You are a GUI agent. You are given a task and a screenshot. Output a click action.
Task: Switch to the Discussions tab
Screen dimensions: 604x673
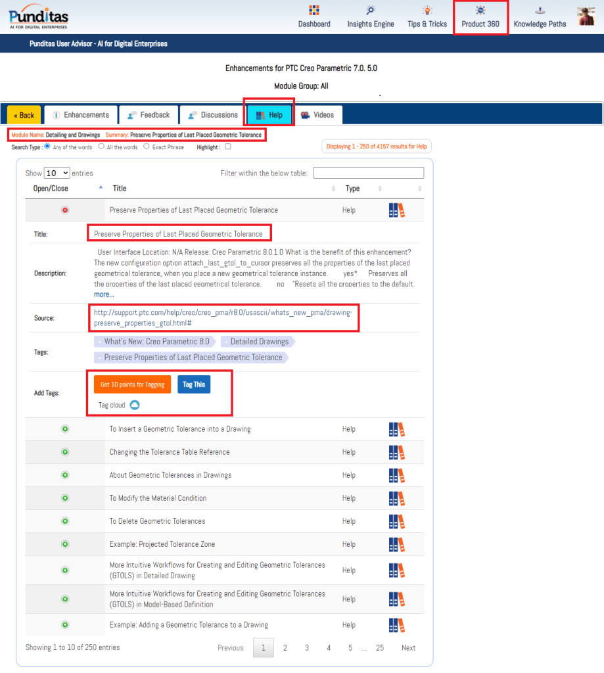tap(213, 115)
